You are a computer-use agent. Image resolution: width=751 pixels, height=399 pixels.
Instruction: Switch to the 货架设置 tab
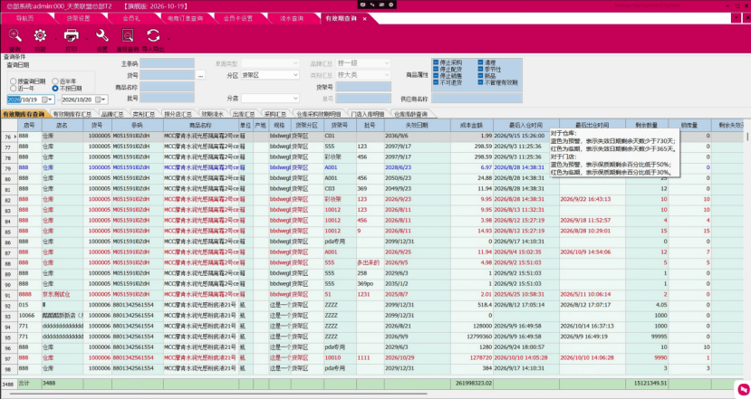click(78, 18)
